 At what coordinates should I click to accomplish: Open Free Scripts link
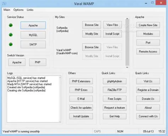coord(114,99)
